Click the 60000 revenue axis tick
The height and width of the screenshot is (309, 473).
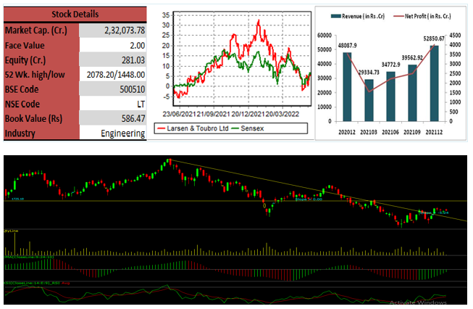point(325,36)
